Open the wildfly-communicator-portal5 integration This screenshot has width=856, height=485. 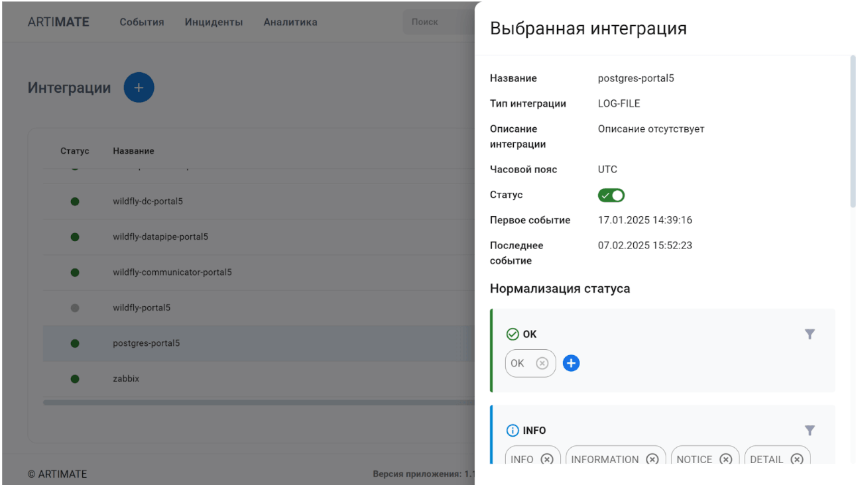(x=172, y=272)
